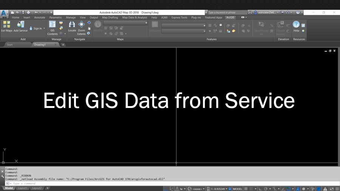
Task: Expand the 1x vertical exaggeration dropdown
Action: (184, 189)
